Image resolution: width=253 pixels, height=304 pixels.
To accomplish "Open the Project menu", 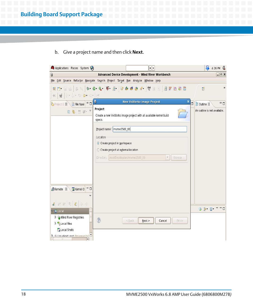I will click(x=111, y=80).
